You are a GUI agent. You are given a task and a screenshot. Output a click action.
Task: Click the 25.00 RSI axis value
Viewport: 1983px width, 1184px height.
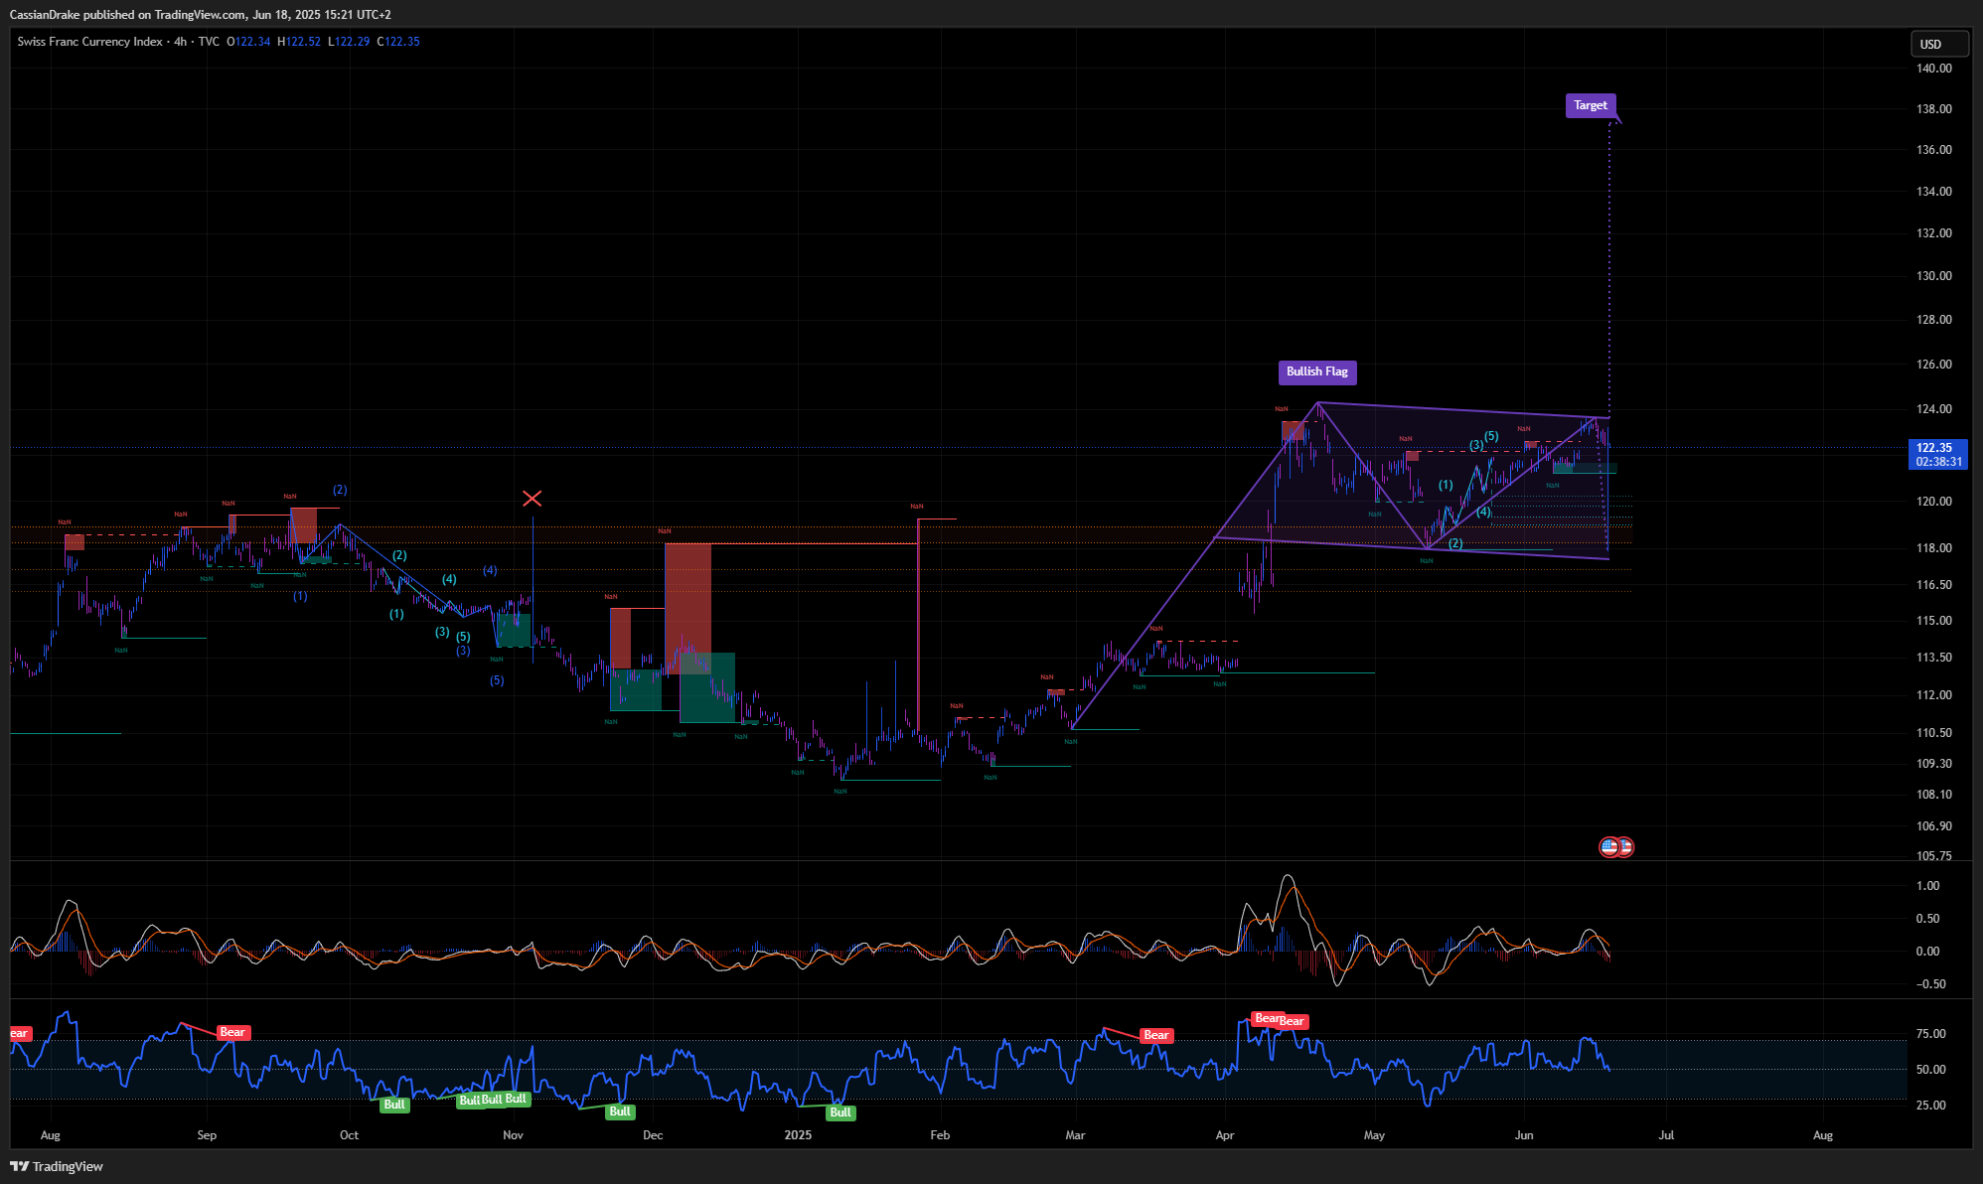(x=1930, y=1106)
